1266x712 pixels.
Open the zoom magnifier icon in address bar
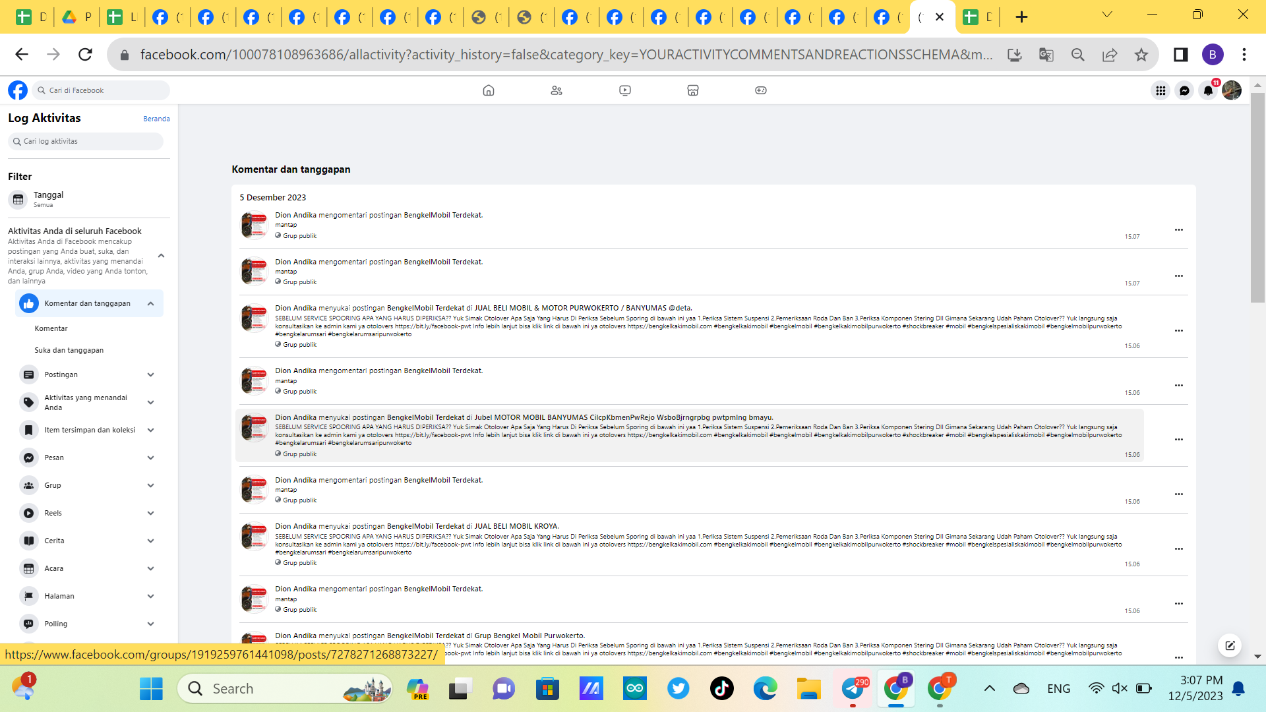click(x=1078, y=55)
